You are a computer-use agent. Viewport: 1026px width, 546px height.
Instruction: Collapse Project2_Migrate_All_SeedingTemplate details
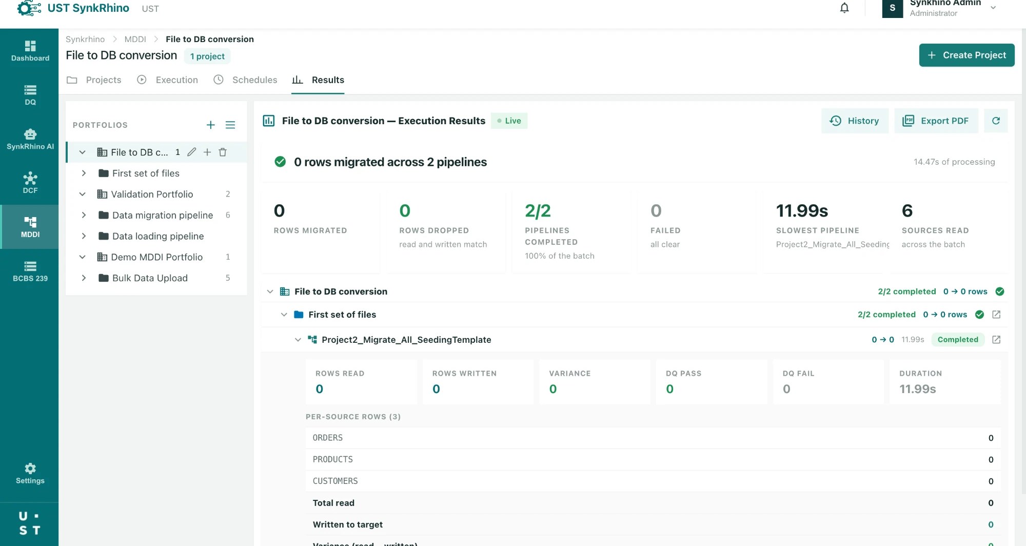point(298,340)
